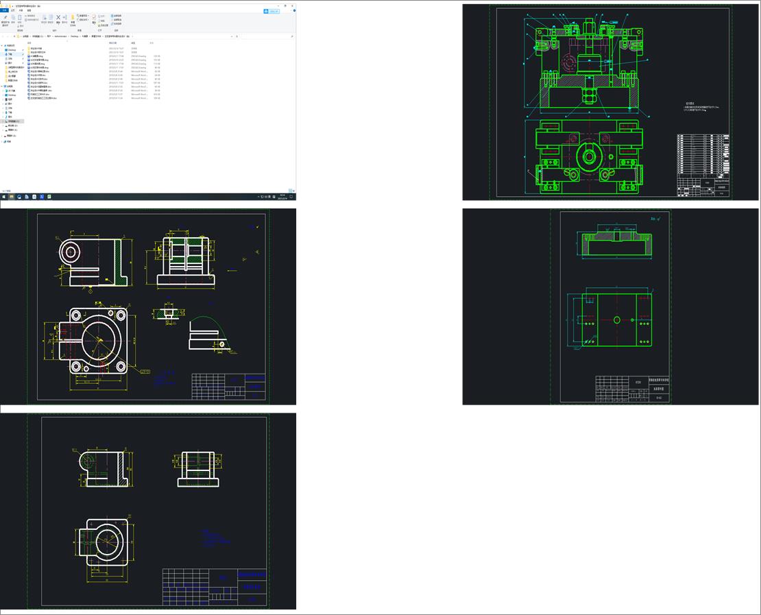Click the Rename icon beside Delete in ribbon

point(64,17)
